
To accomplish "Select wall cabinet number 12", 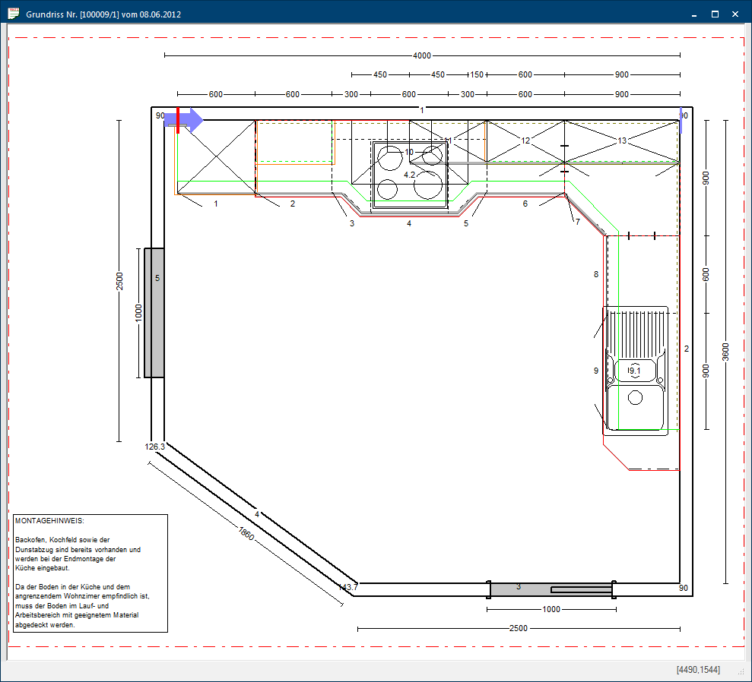I will click(x=525, y=141).
